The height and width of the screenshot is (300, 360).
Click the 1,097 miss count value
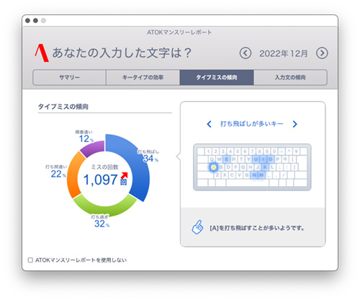100,180
